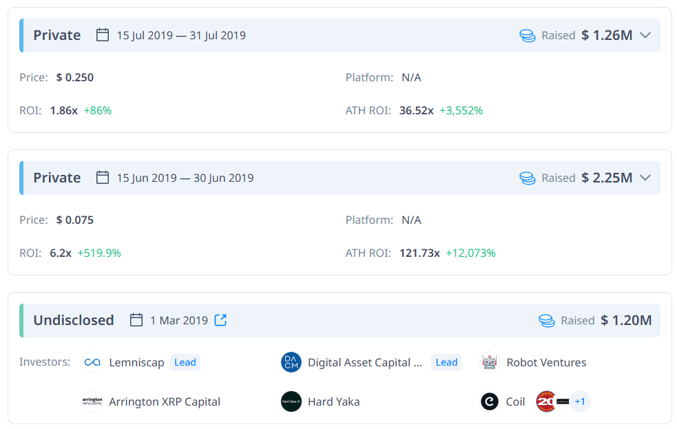Click the calendar icon for July 2019 round
This screenshot has height=429, width=677.
pyautogui.click(x=103, y=35)
